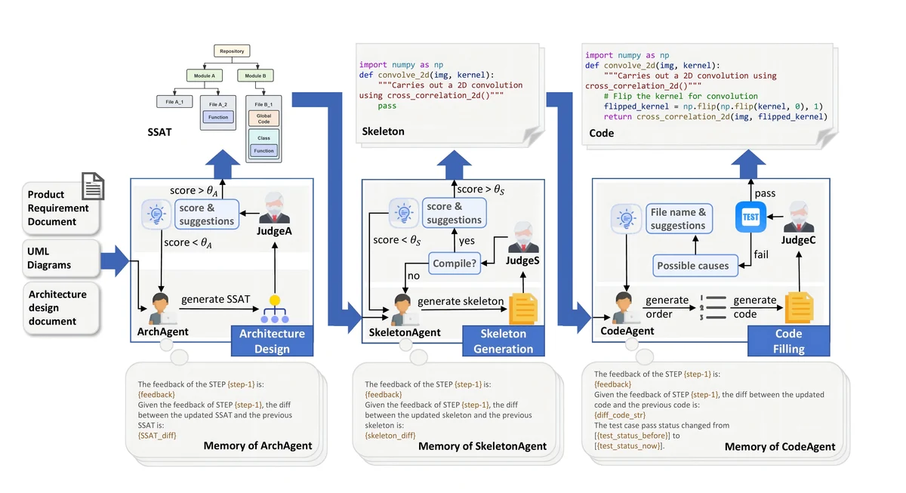Click the Compile? decision box

coord(456,263)
